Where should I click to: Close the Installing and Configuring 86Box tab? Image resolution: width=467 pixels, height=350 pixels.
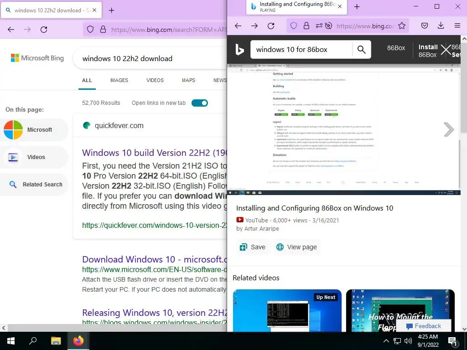click(340, 6)
